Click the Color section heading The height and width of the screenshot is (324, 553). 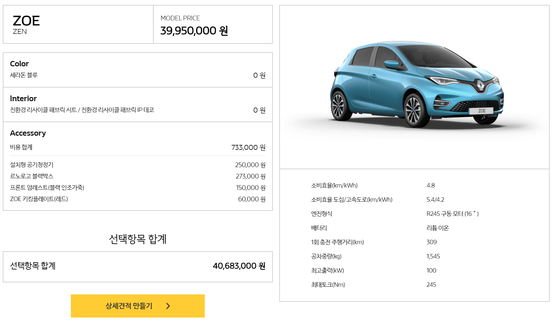point(19,64)
